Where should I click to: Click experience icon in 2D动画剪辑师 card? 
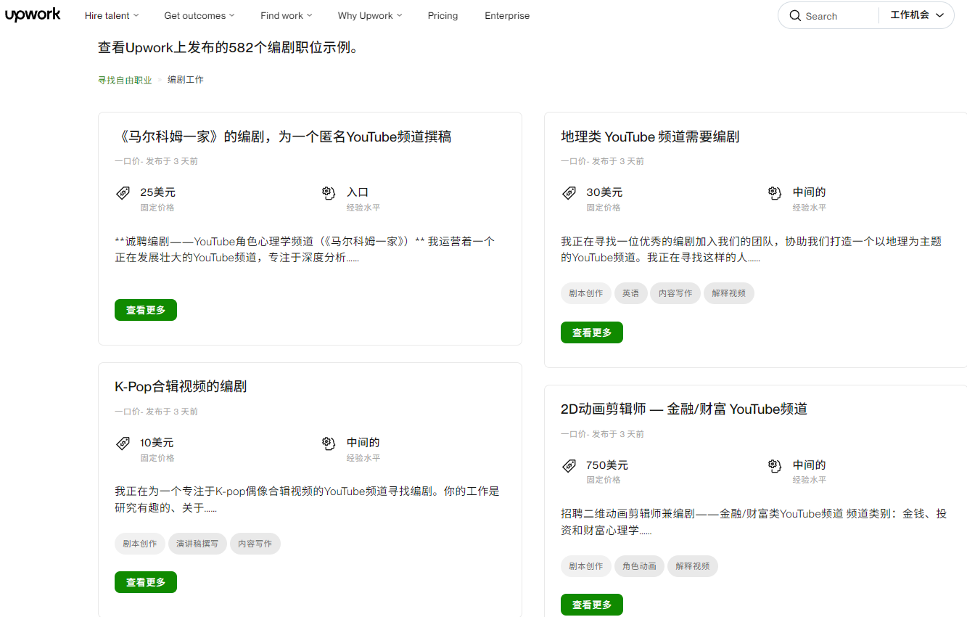tap(775, 466)
